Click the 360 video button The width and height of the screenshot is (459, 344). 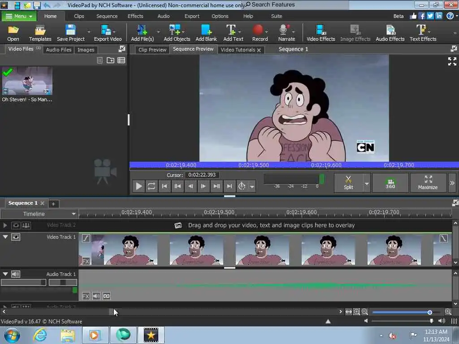[390, 183]
